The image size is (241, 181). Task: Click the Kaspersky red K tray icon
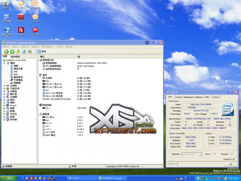202,178
